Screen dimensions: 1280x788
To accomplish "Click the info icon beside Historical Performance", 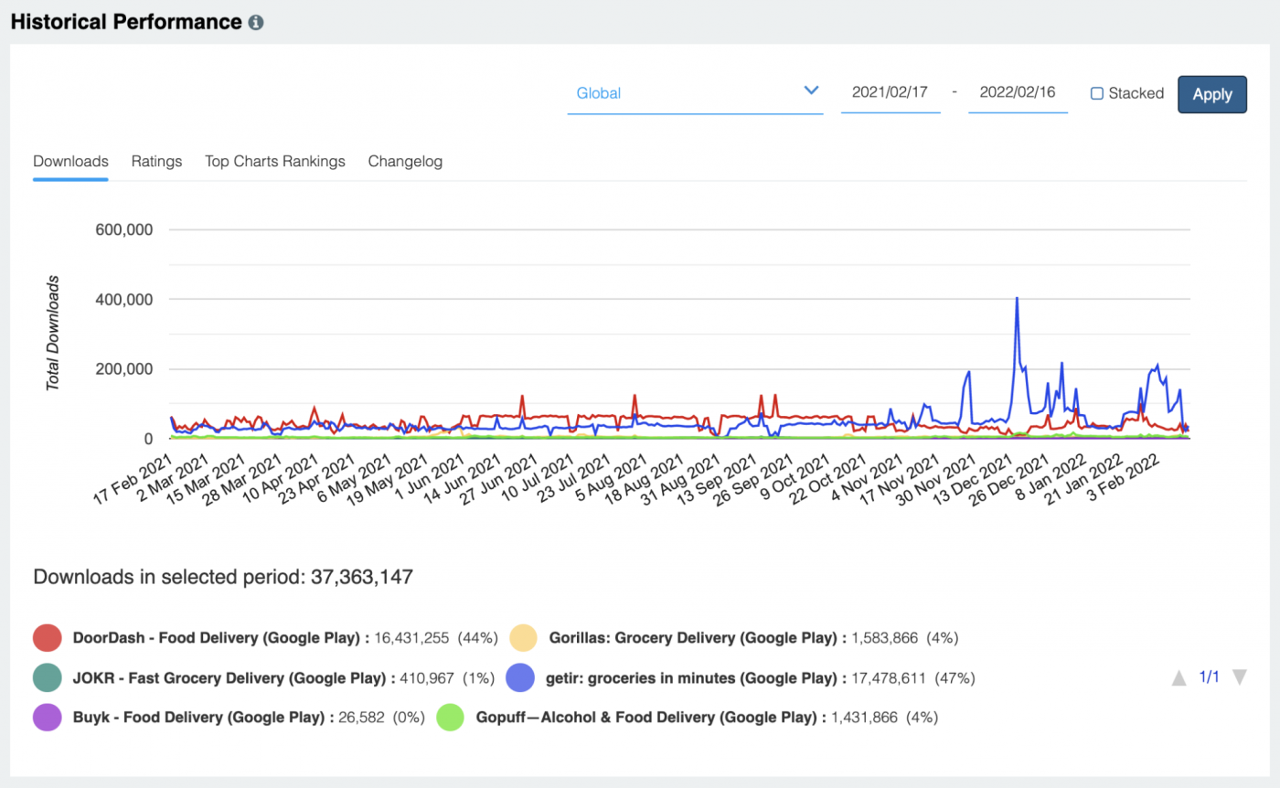I will 256,23.
